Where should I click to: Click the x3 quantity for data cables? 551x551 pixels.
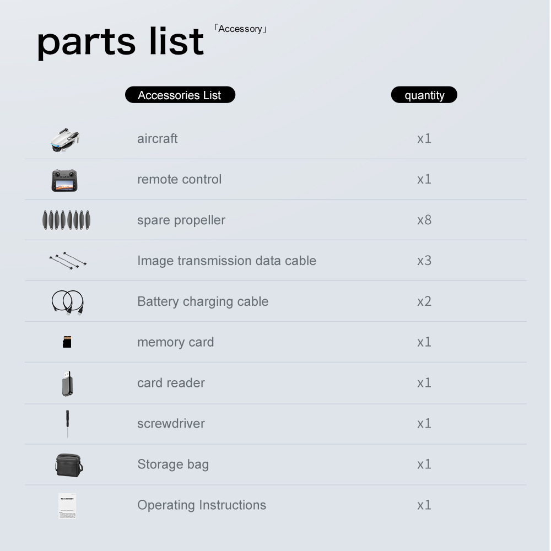point(424,261)
